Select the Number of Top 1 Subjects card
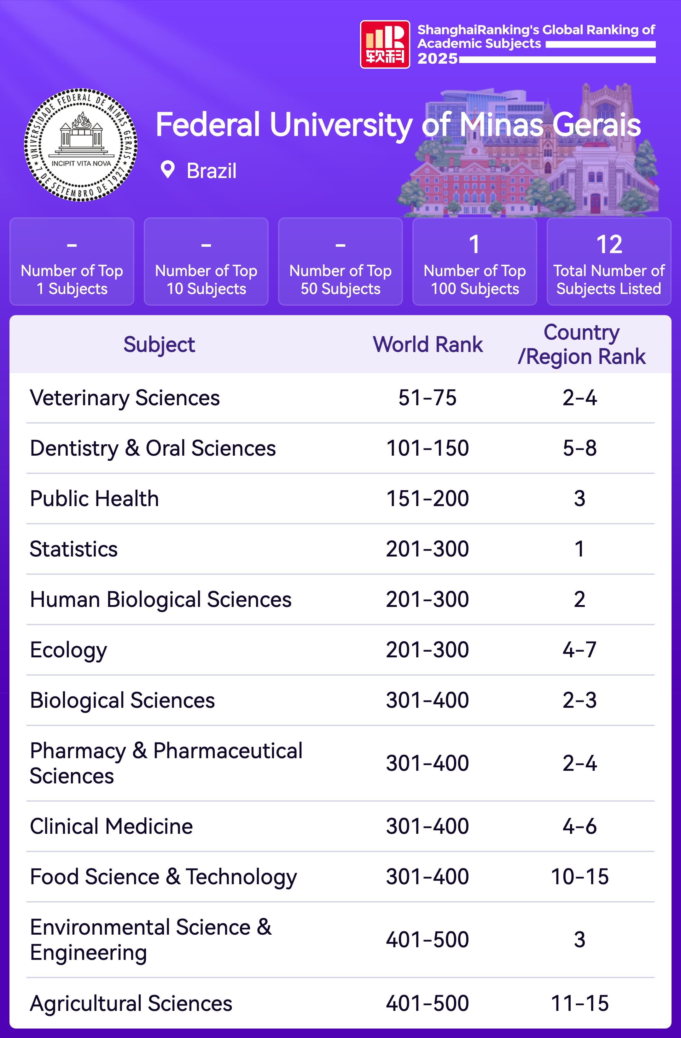 [72, 262]
